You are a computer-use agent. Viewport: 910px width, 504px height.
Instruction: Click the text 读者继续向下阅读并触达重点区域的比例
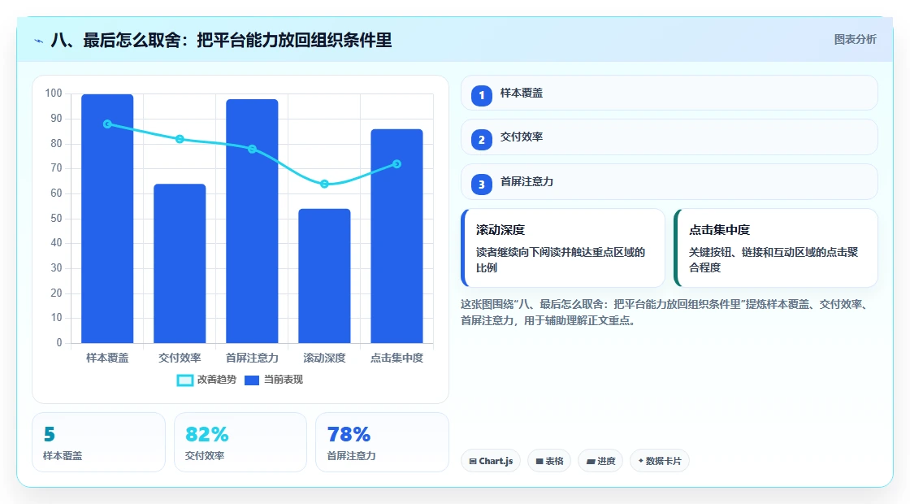[561, 260]
